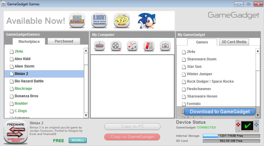
Task: Switch to the Marketplace tab
Action: [x=29, y=42]
